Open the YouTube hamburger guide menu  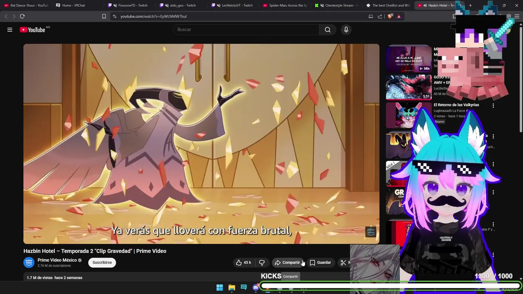pos(10,29)
